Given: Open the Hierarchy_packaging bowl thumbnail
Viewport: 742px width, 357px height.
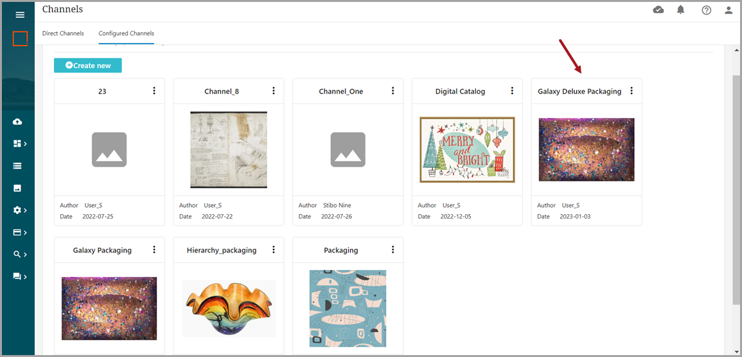Looking at the screenshot, I should coord(229,308).
